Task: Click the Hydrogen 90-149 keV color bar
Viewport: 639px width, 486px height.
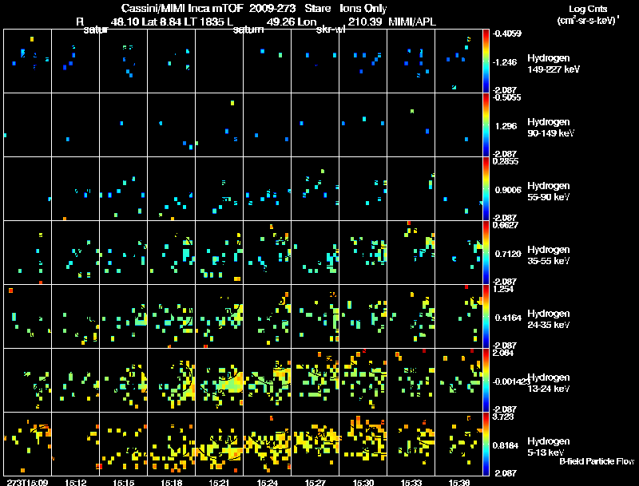Action: click(486, 125)
